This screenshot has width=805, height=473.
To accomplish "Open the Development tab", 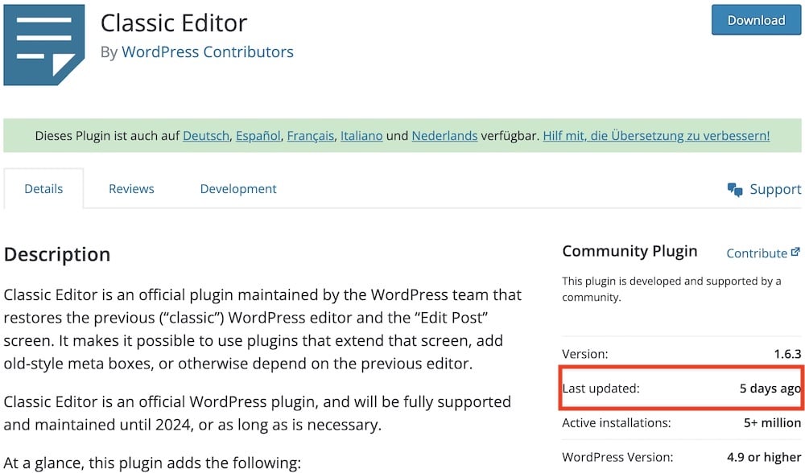I will click(238, 189).
